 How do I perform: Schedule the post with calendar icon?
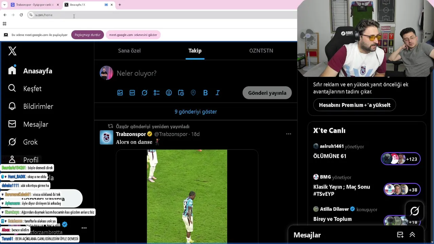tap(181, 93)
